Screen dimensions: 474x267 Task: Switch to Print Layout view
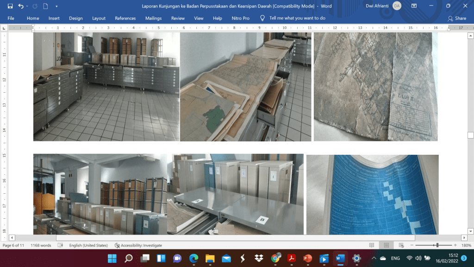coord(386,245)
